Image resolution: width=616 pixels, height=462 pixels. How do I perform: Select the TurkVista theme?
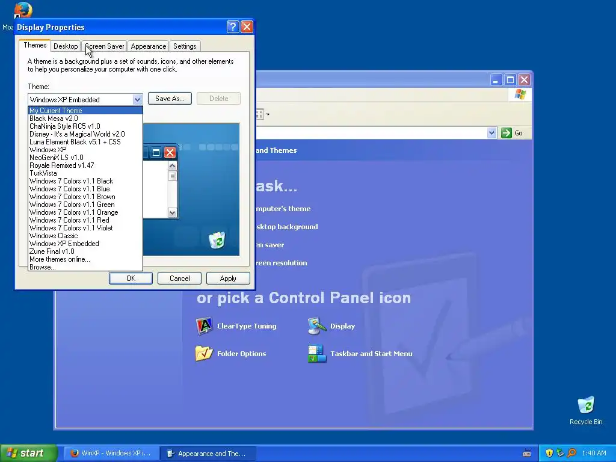coord(85,173)
